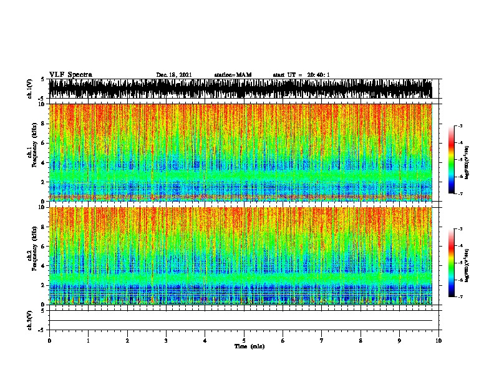494x382 pixels.
Task: Click the time axis tick label "8"
Action: [x=361, y=341]
